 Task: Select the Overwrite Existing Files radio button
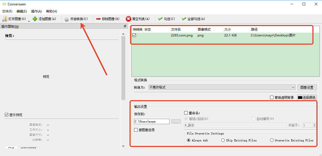[x=272, y=140]
